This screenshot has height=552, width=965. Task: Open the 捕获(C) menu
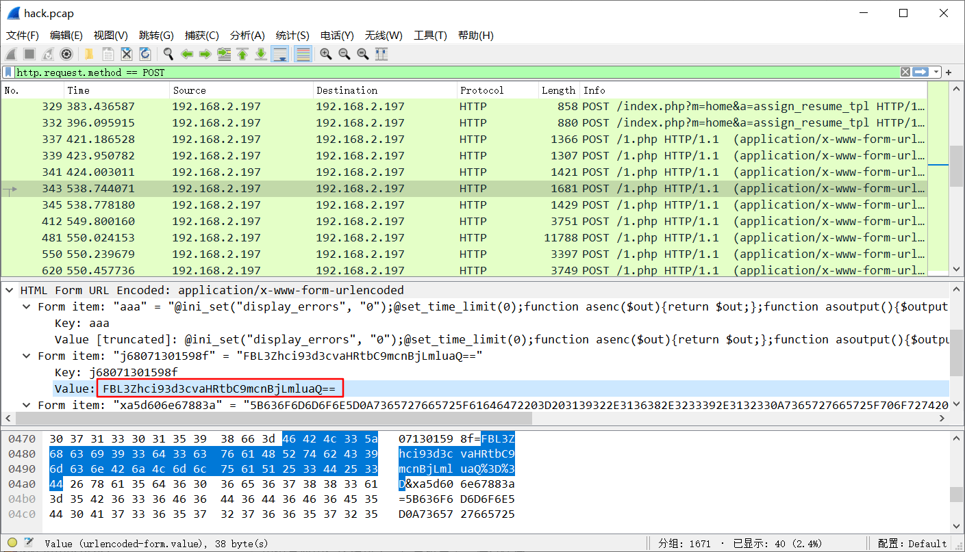(x=202, y=36)
